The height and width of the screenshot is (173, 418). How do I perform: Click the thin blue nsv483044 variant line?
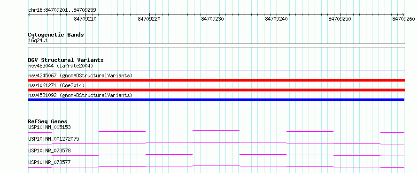216,70
